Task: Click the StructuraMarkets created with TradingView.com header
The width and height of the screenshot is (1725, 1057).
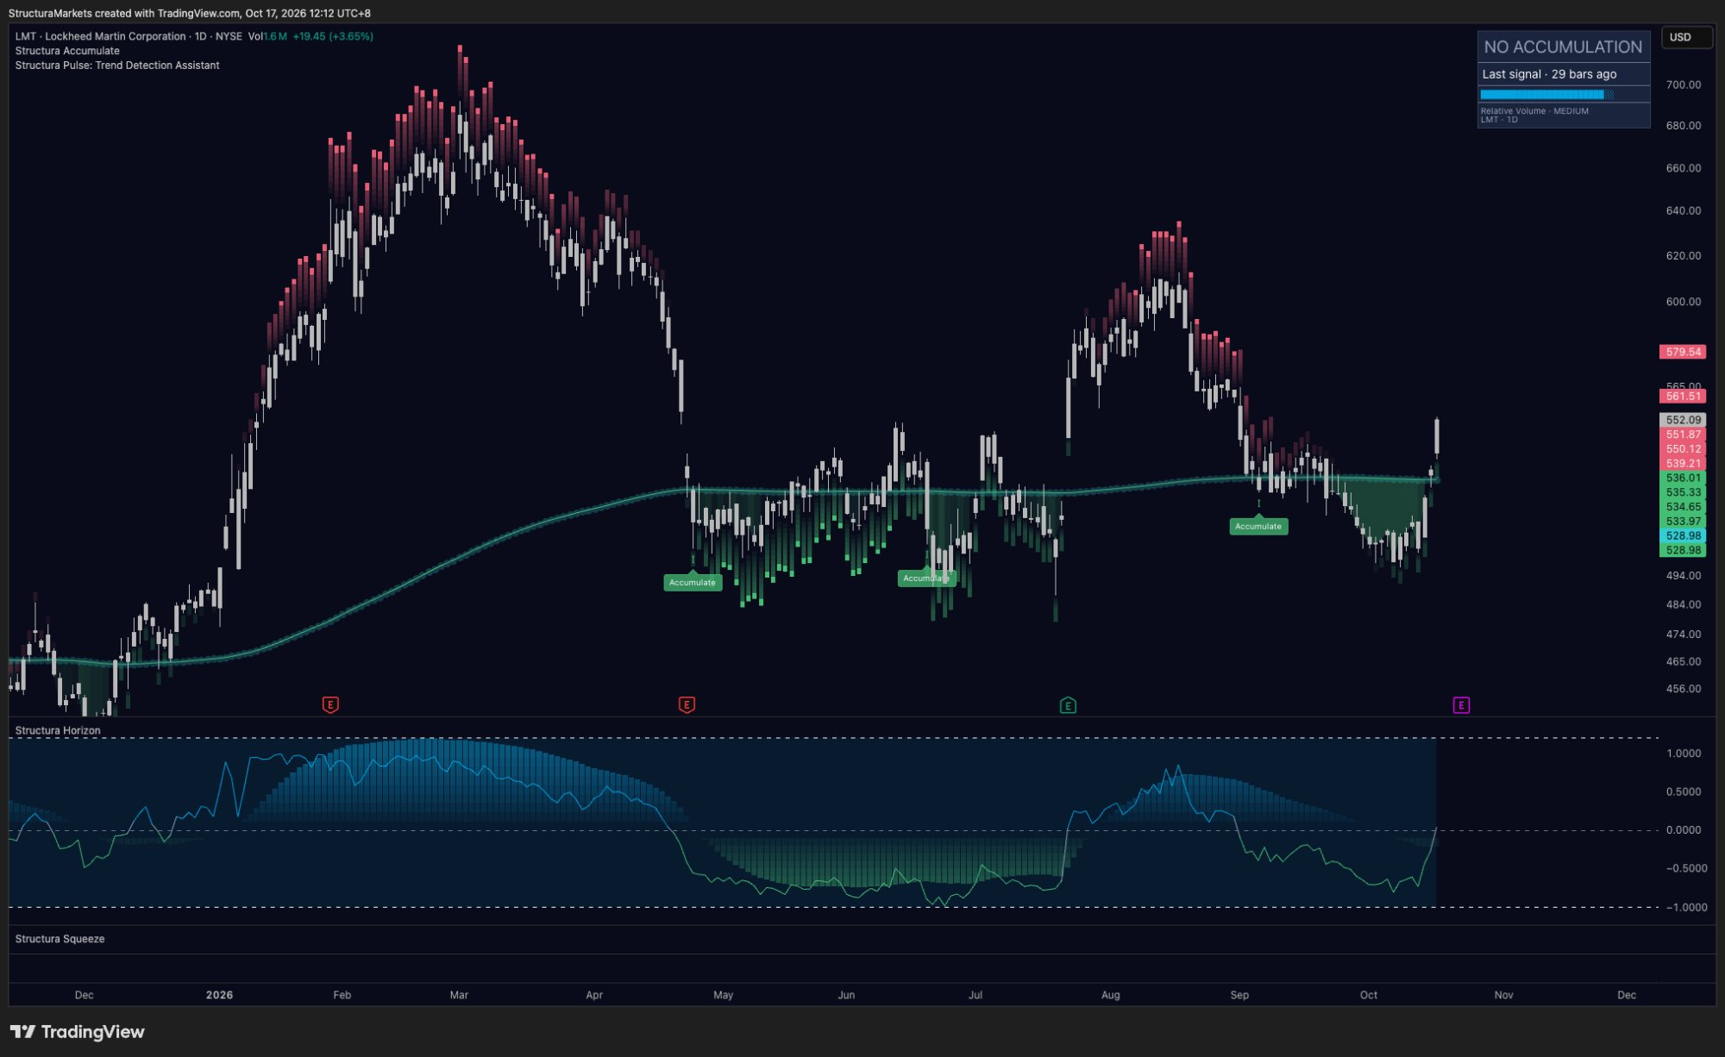Action: tap(189, 13)
